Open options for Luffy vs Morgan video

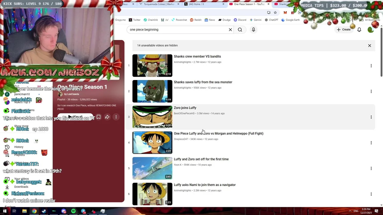coord(371,143)
